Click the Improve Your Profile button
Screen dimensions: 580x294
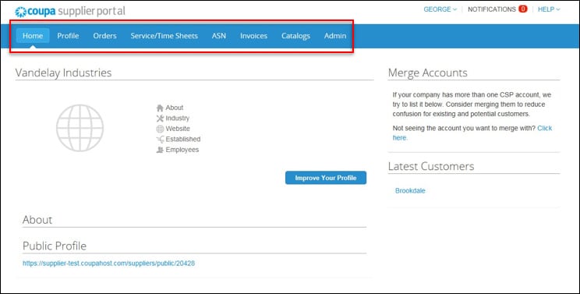click(326, 178)
